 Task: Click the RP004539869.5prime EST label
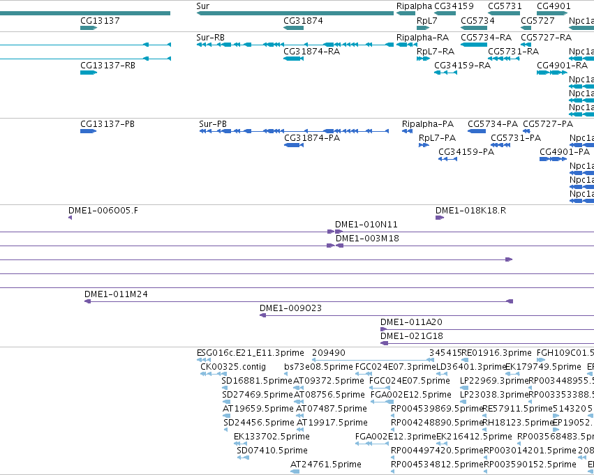(x=437, y=409)
